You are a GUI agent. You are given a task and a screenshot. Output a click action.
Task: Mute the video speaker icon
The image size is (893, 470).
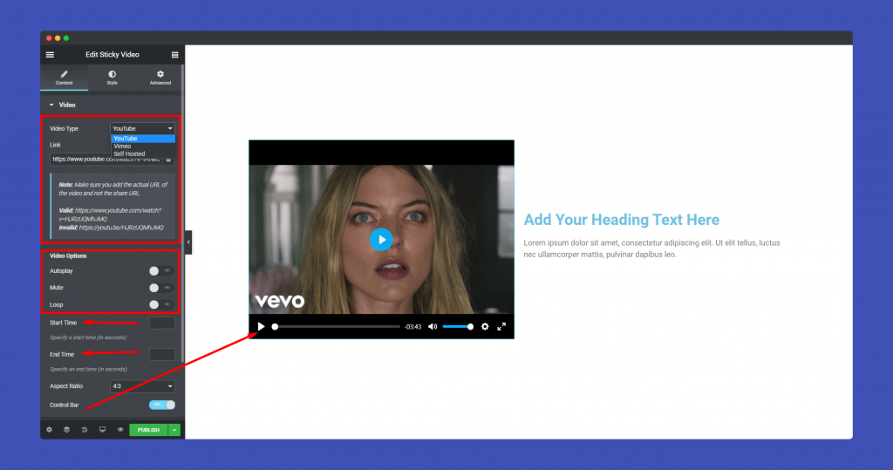(433, 326)
